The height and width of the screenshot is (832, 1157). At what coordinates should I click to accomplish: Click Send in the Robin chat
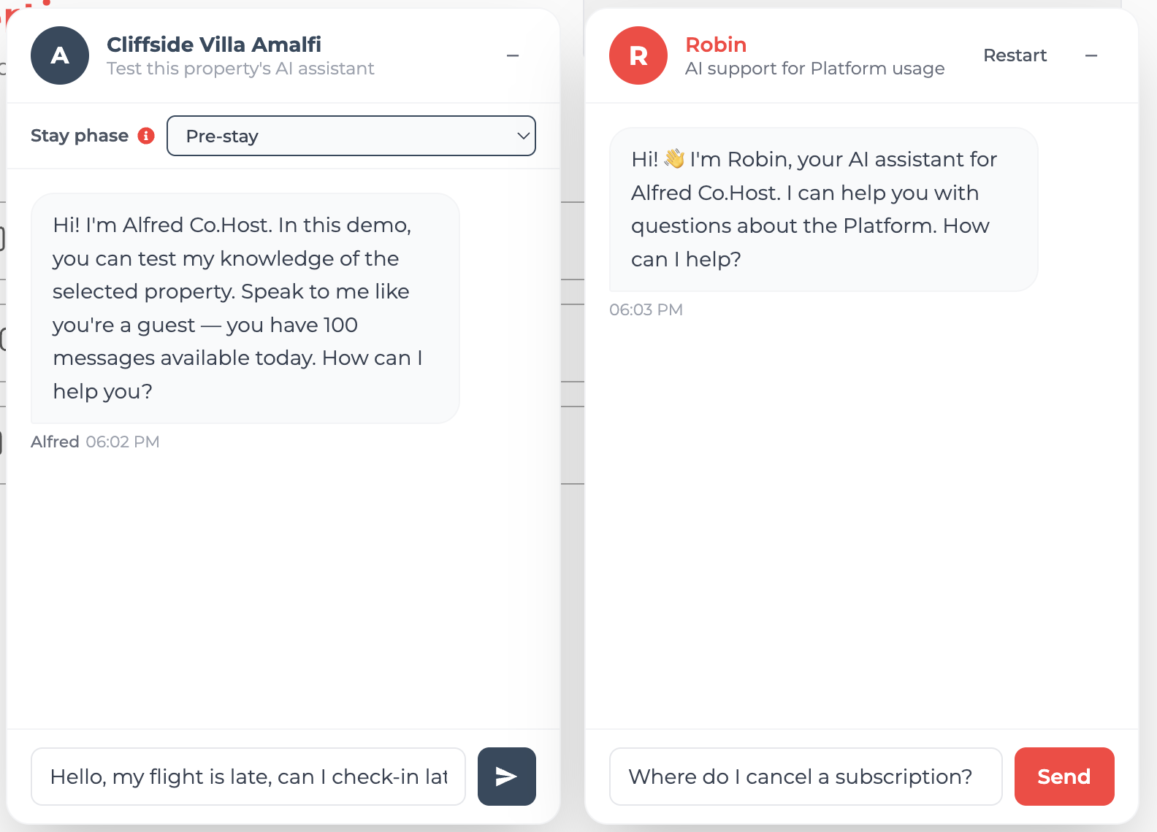pyautogui.click(x=1064, y=777)
